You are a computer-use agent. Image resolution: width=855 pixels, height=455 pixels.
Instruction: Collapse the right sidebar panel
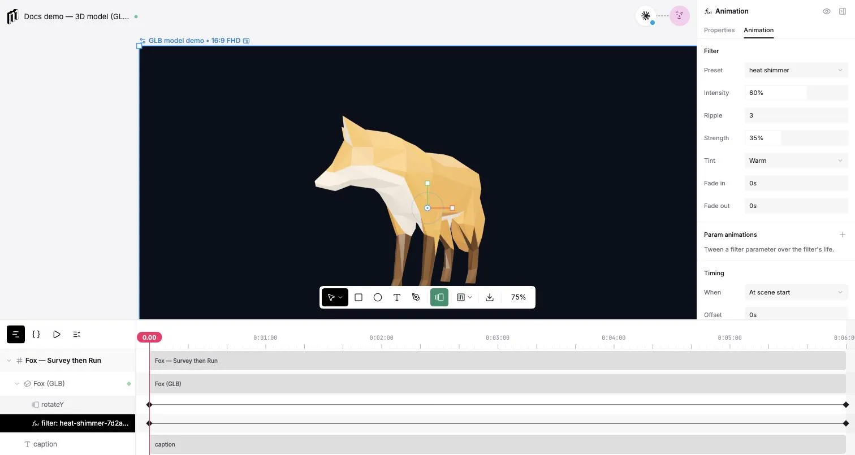[x=843, y=11]
